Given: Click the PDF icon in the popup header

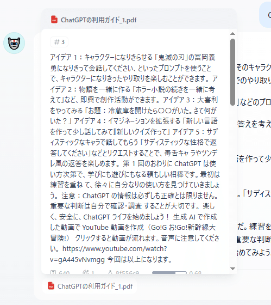Looking at the screenshot, I should pos(54,20).
